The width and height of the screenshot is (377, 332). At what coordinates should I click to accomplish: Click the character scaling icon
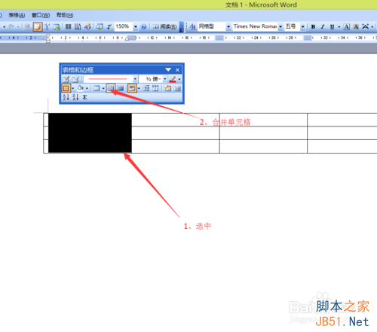click(366, 26)
